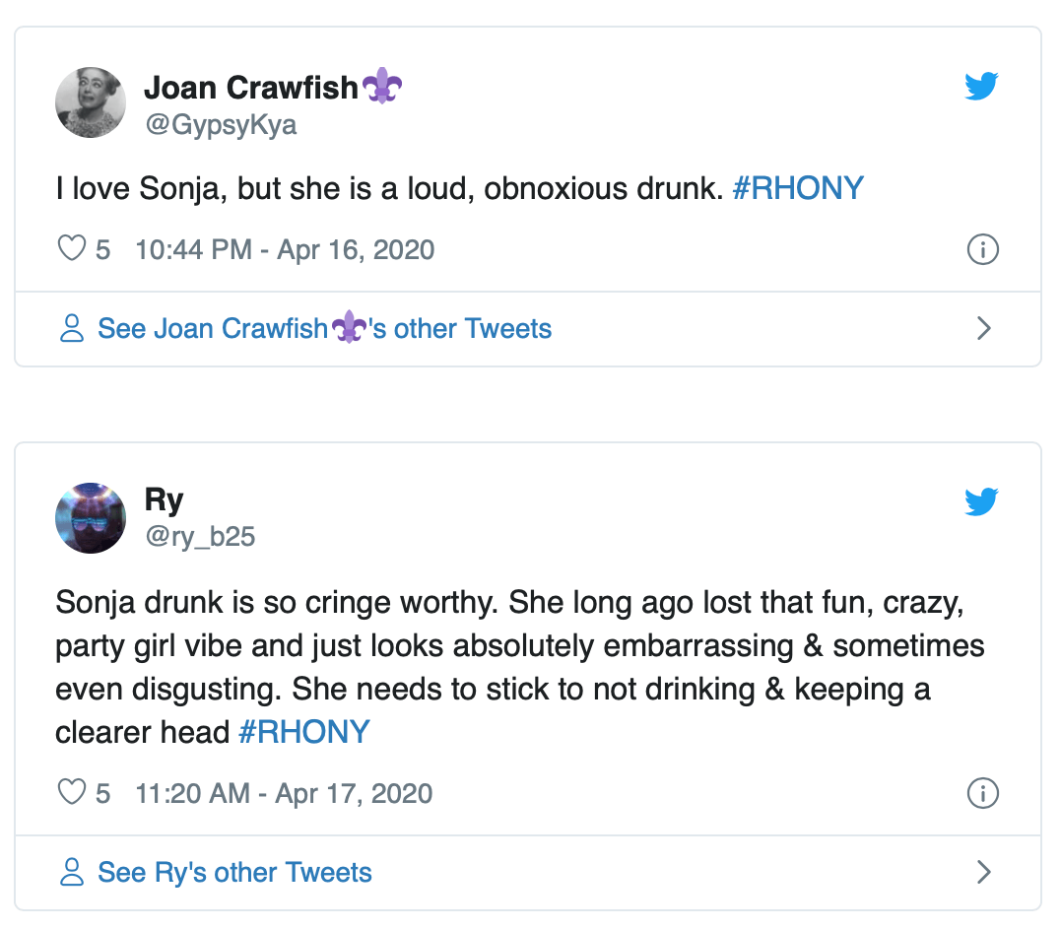Screen dimensions: 1060x930
Task: Visit the @GypsyKya handle
Action: tap(220, 125)
